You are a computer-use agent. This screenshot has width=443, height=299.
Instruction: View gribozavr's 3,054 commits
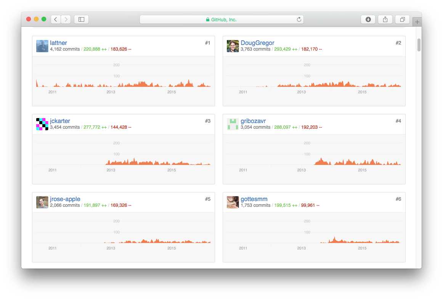point(255,127)
